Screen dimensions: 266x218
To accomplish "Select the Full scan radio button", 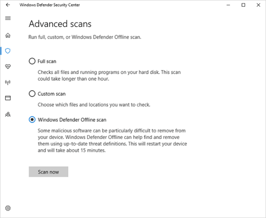I will (x=32, y=61).
